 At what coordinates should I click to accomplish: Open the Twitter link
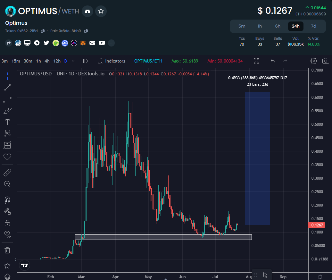coord(46,43)
